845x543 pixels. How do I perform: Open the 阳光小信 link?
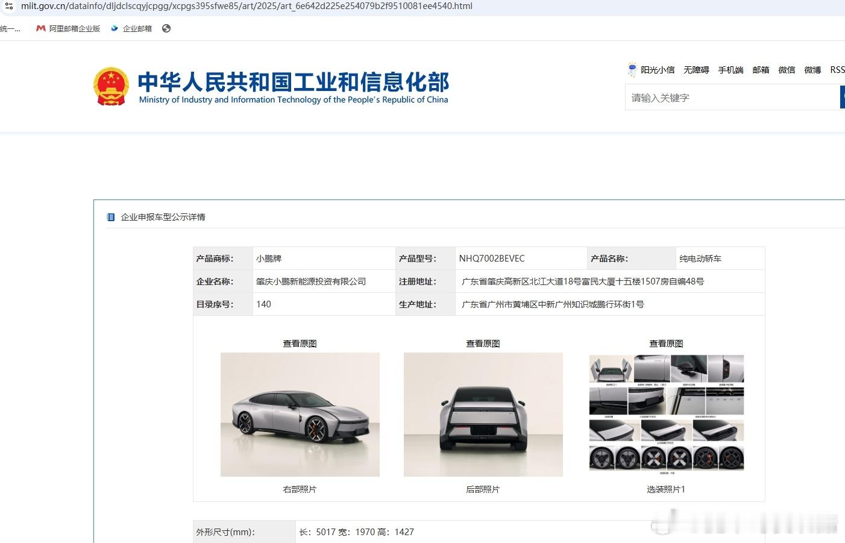point(658,70)
